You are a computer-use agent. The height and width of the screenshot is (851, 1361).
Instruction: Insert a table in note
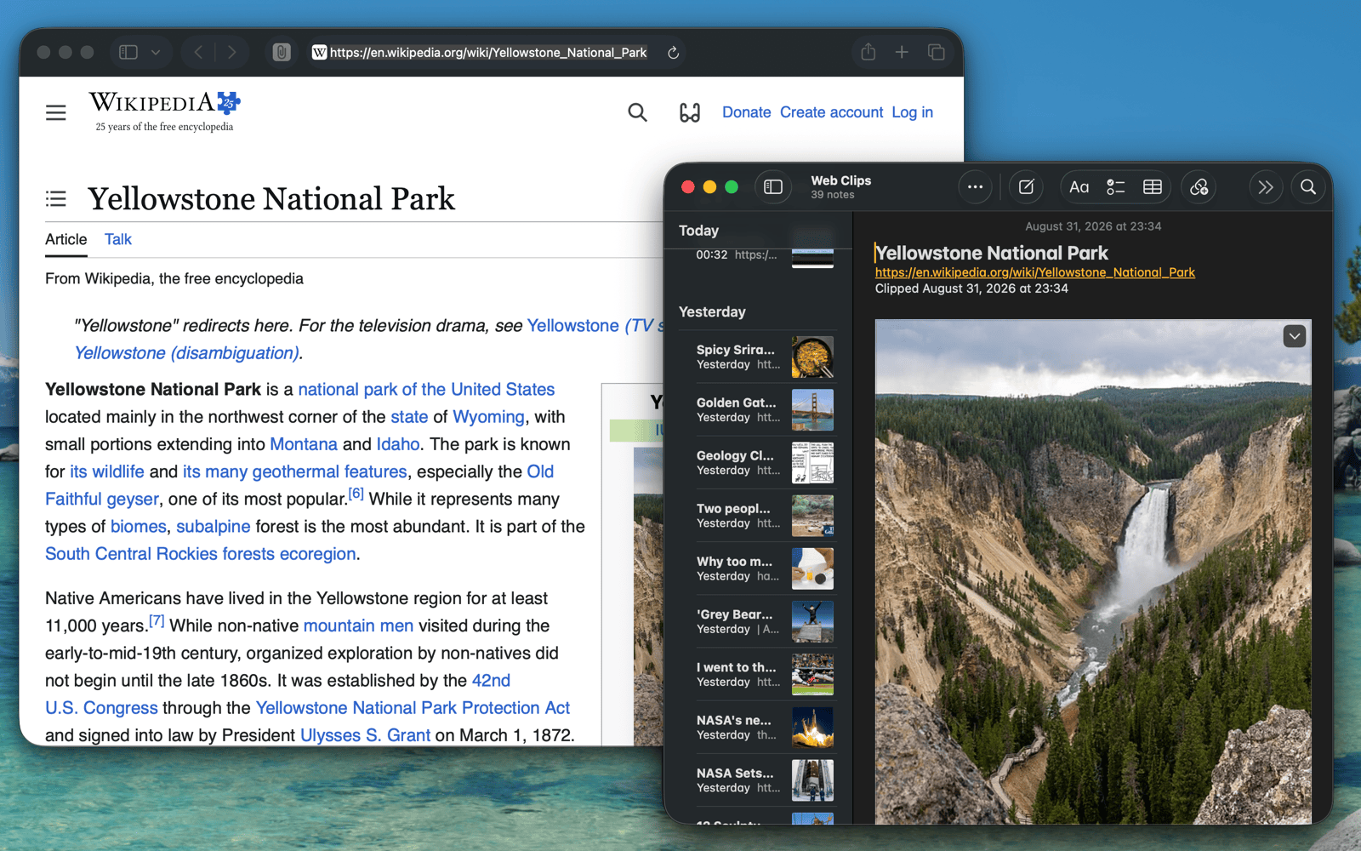pos(1153,187)
